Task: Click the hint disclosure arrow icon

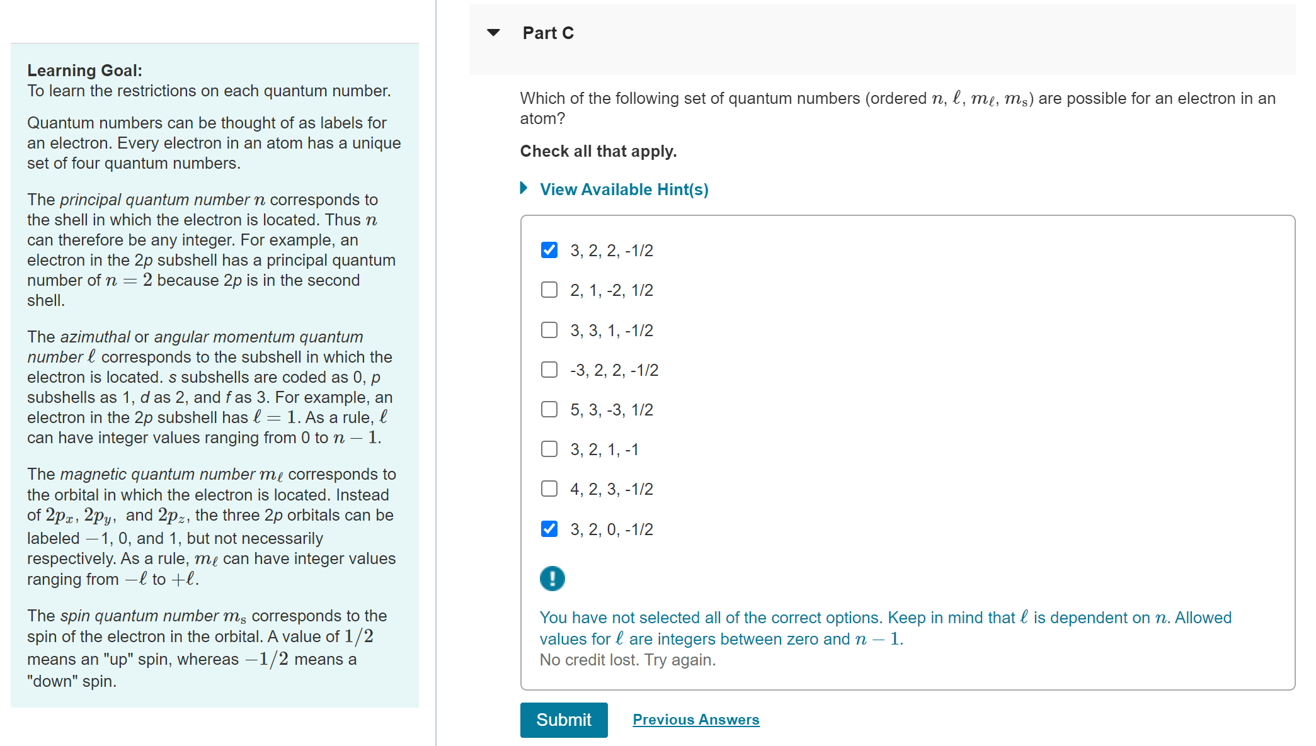Action: tap(524, 188)
